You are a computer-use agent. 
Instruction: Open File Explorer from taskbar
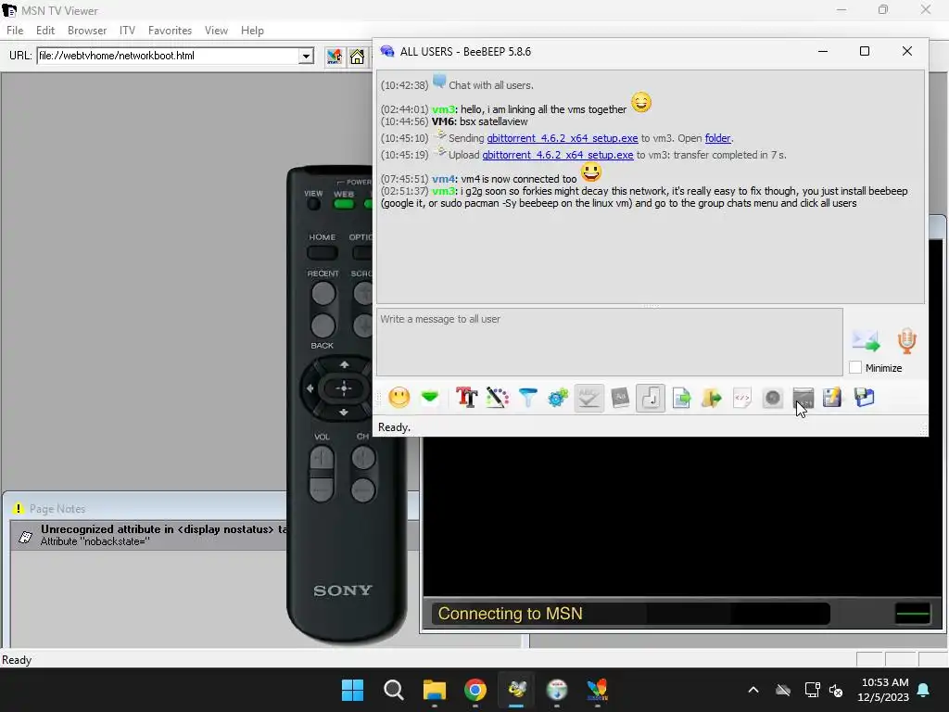point(435,690)
